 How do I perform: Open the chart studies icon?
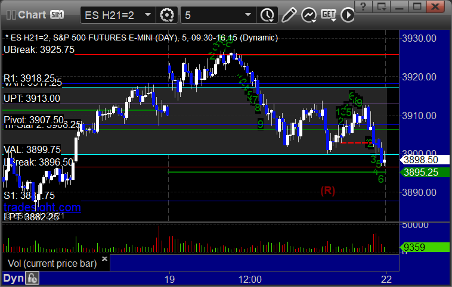tap(309, 15)
